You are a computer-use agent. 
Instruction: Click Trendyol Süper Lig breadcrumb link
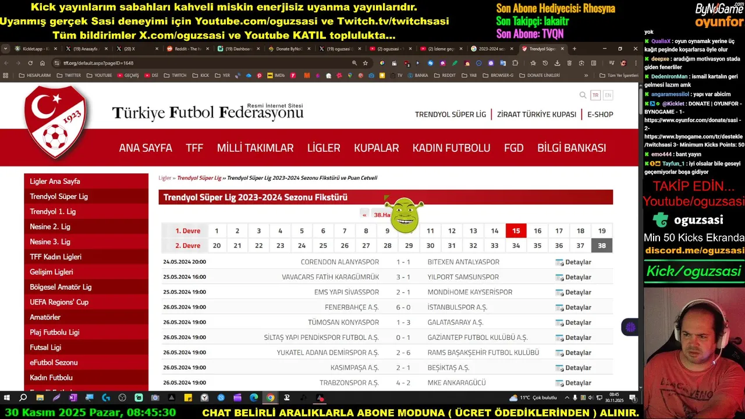click(x=199, y=177)
